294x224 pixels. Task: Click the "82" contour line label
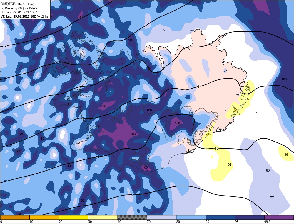click(x=132, y=195)
